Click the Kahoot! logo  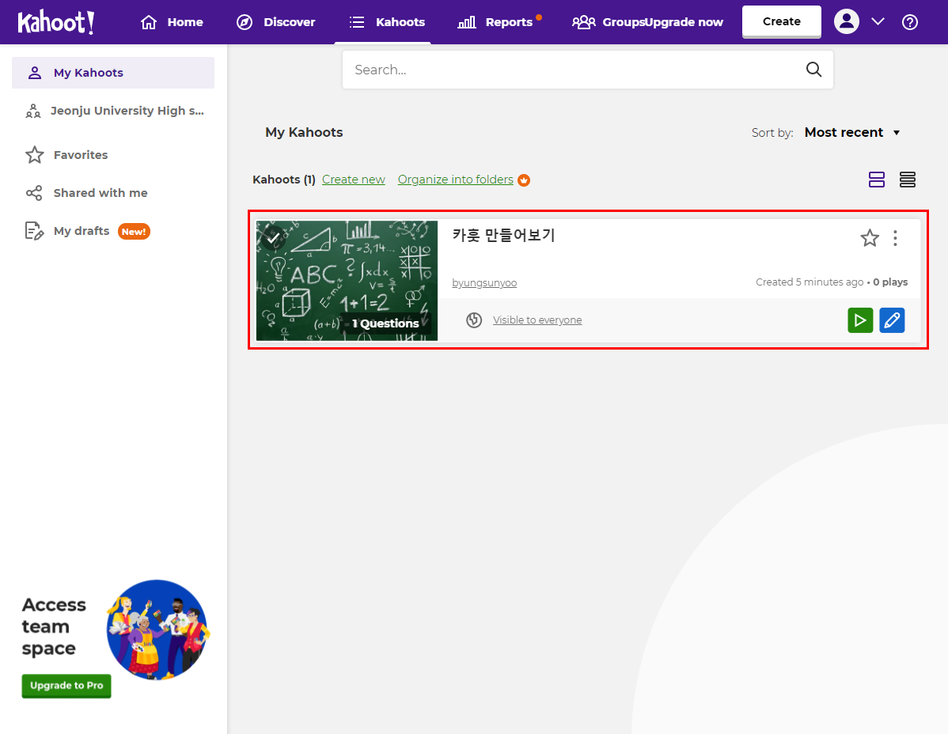tap(55, 22)
